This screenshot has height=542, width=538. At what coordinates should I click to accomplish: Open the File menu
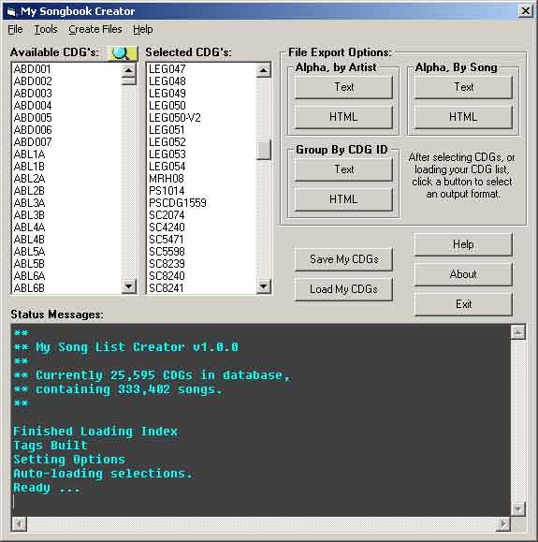15,29
